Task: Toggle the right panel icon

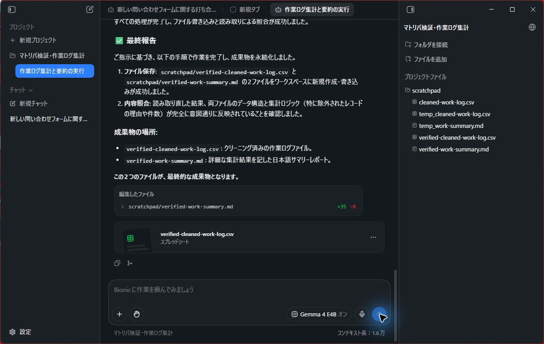Action: click(410, 9)
